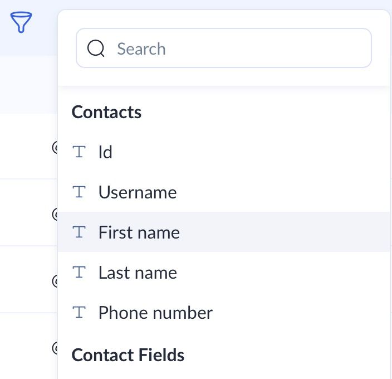Click the bottommost partially hidden @ symbol
The height and width of the screenshot is (379, 392).
pyautogui.click(x=55, y=348)
